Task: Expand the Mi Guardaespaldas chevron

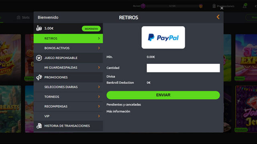Action: pos(99,68)
